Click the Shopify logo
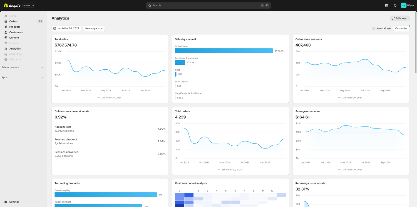Screen dimensions: 417x207 pos(12,5)
